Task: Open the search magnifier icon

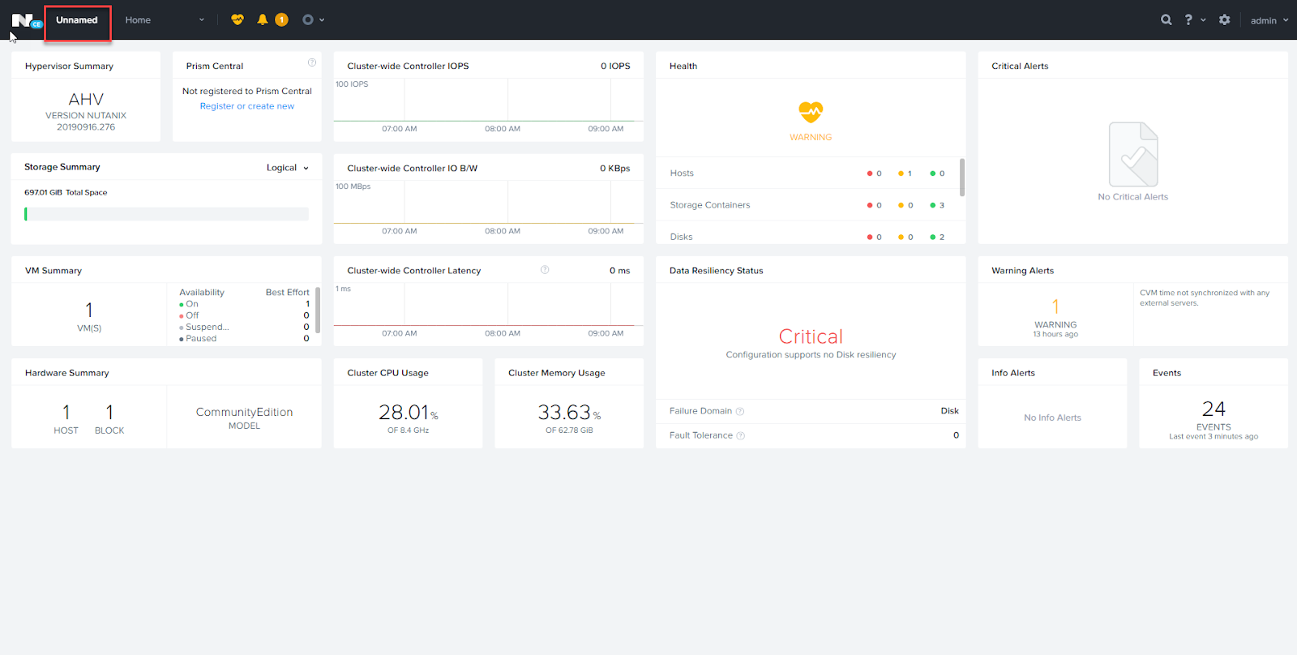Action: pyautogui.click(x=1166, y=19)
